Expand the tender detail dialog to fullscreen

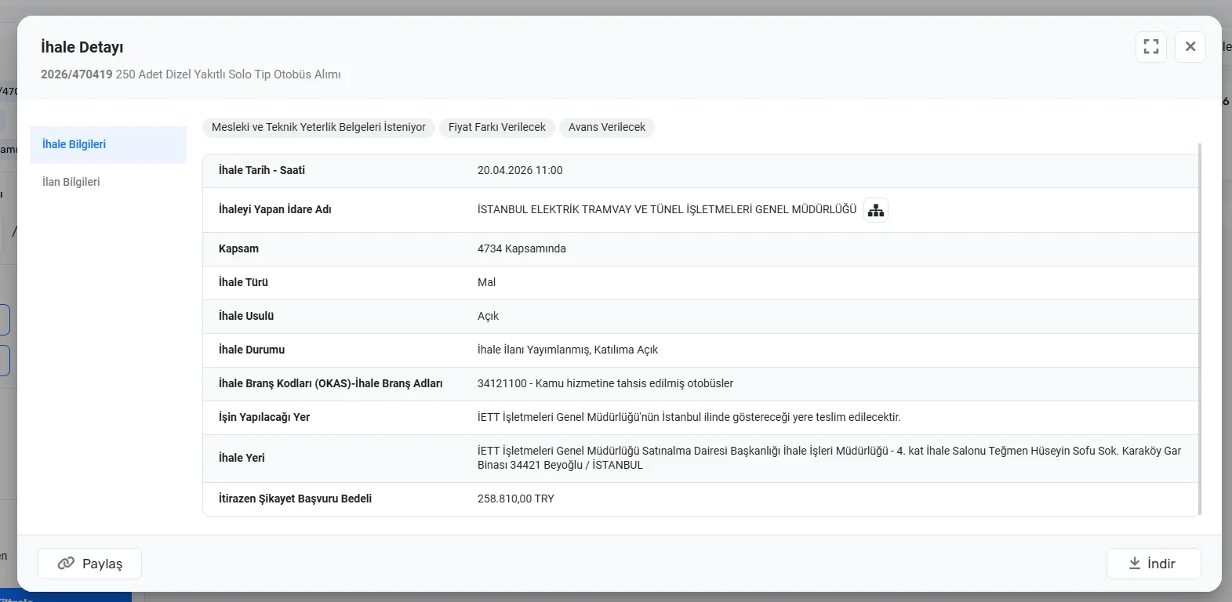point(1150,47)
